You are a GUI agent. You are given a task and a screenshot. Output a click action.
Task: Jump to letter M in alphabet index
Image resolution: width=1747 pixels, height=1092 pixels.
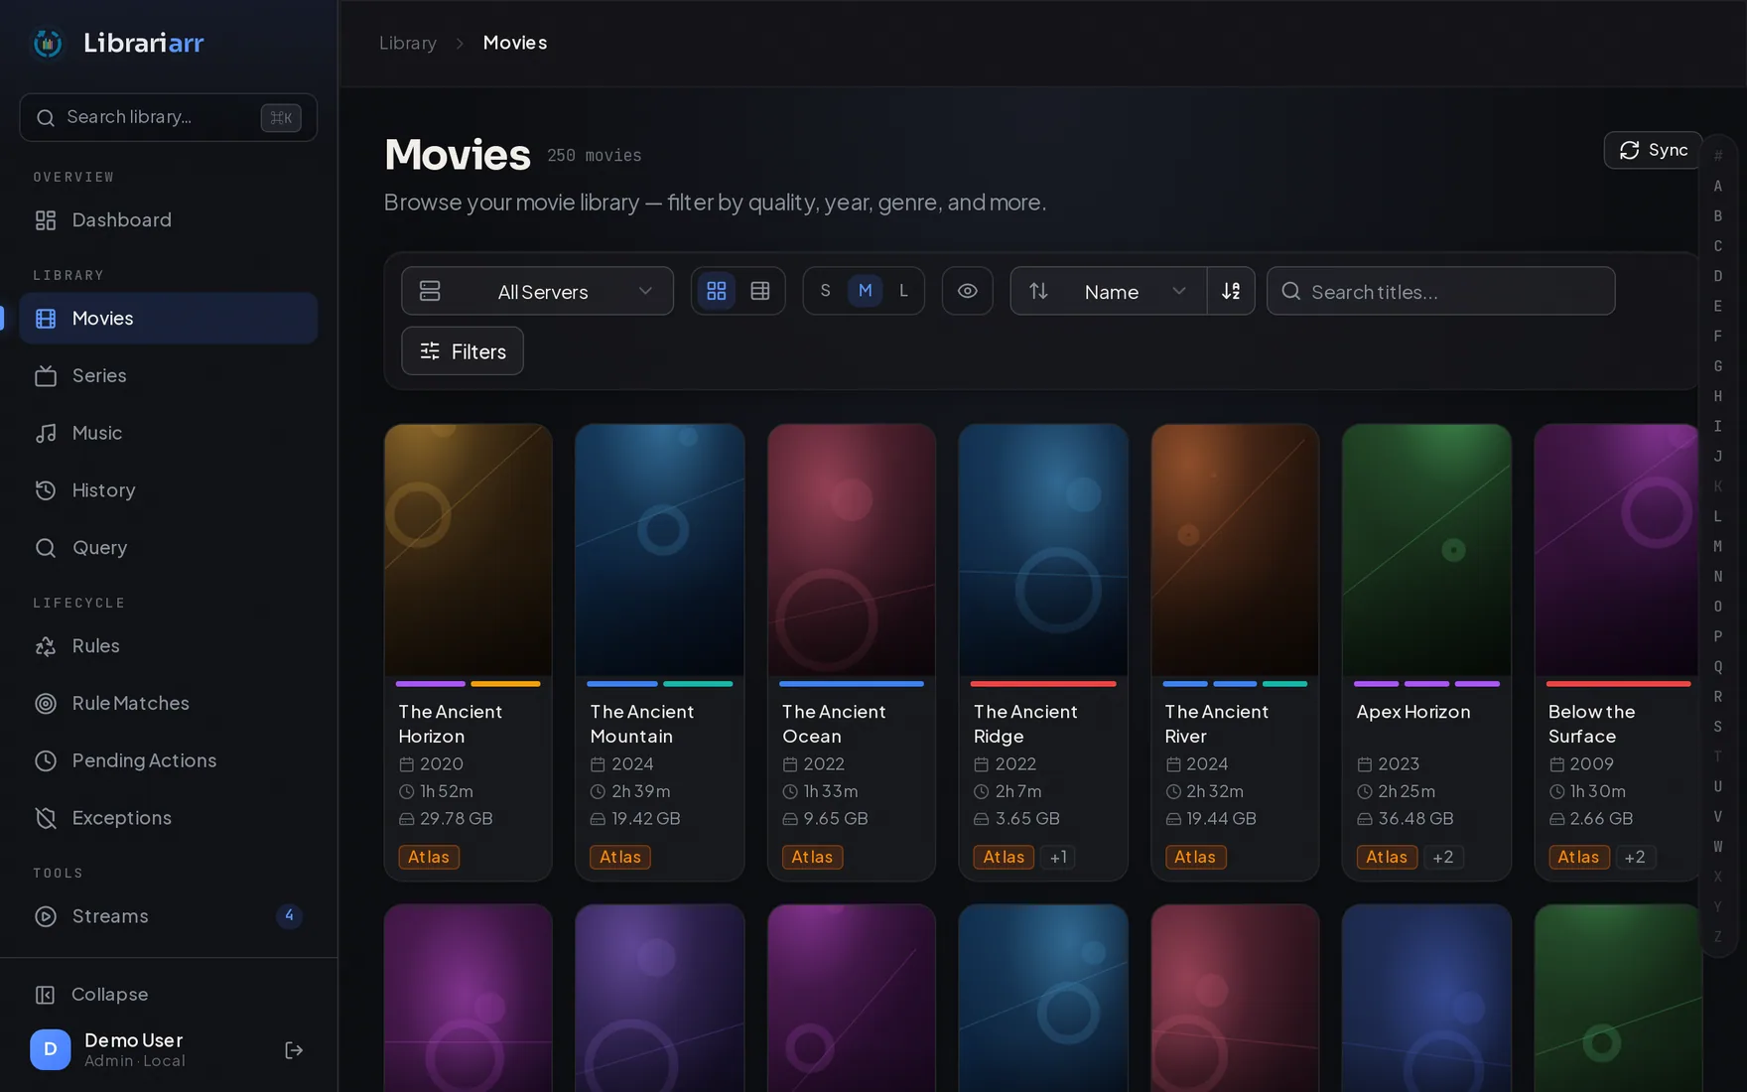[1718, 546]
